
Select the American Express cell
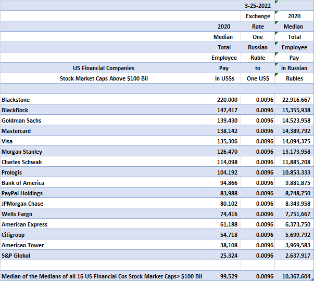point(104,224)
